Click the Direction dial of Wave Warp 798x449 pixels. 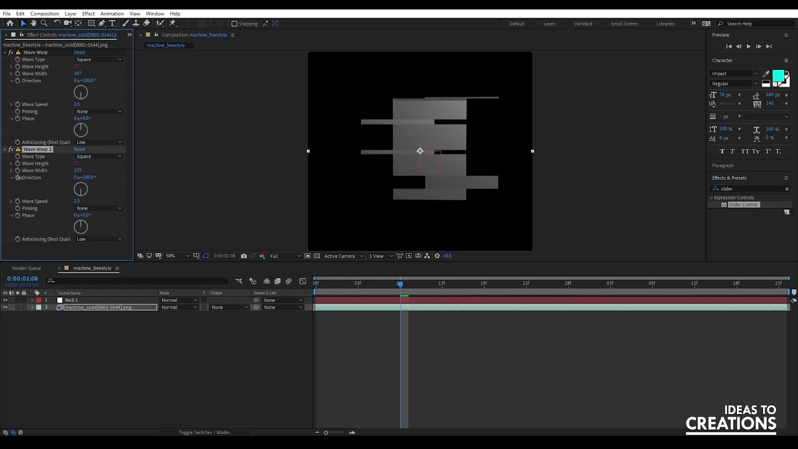[x=80, y=93]
